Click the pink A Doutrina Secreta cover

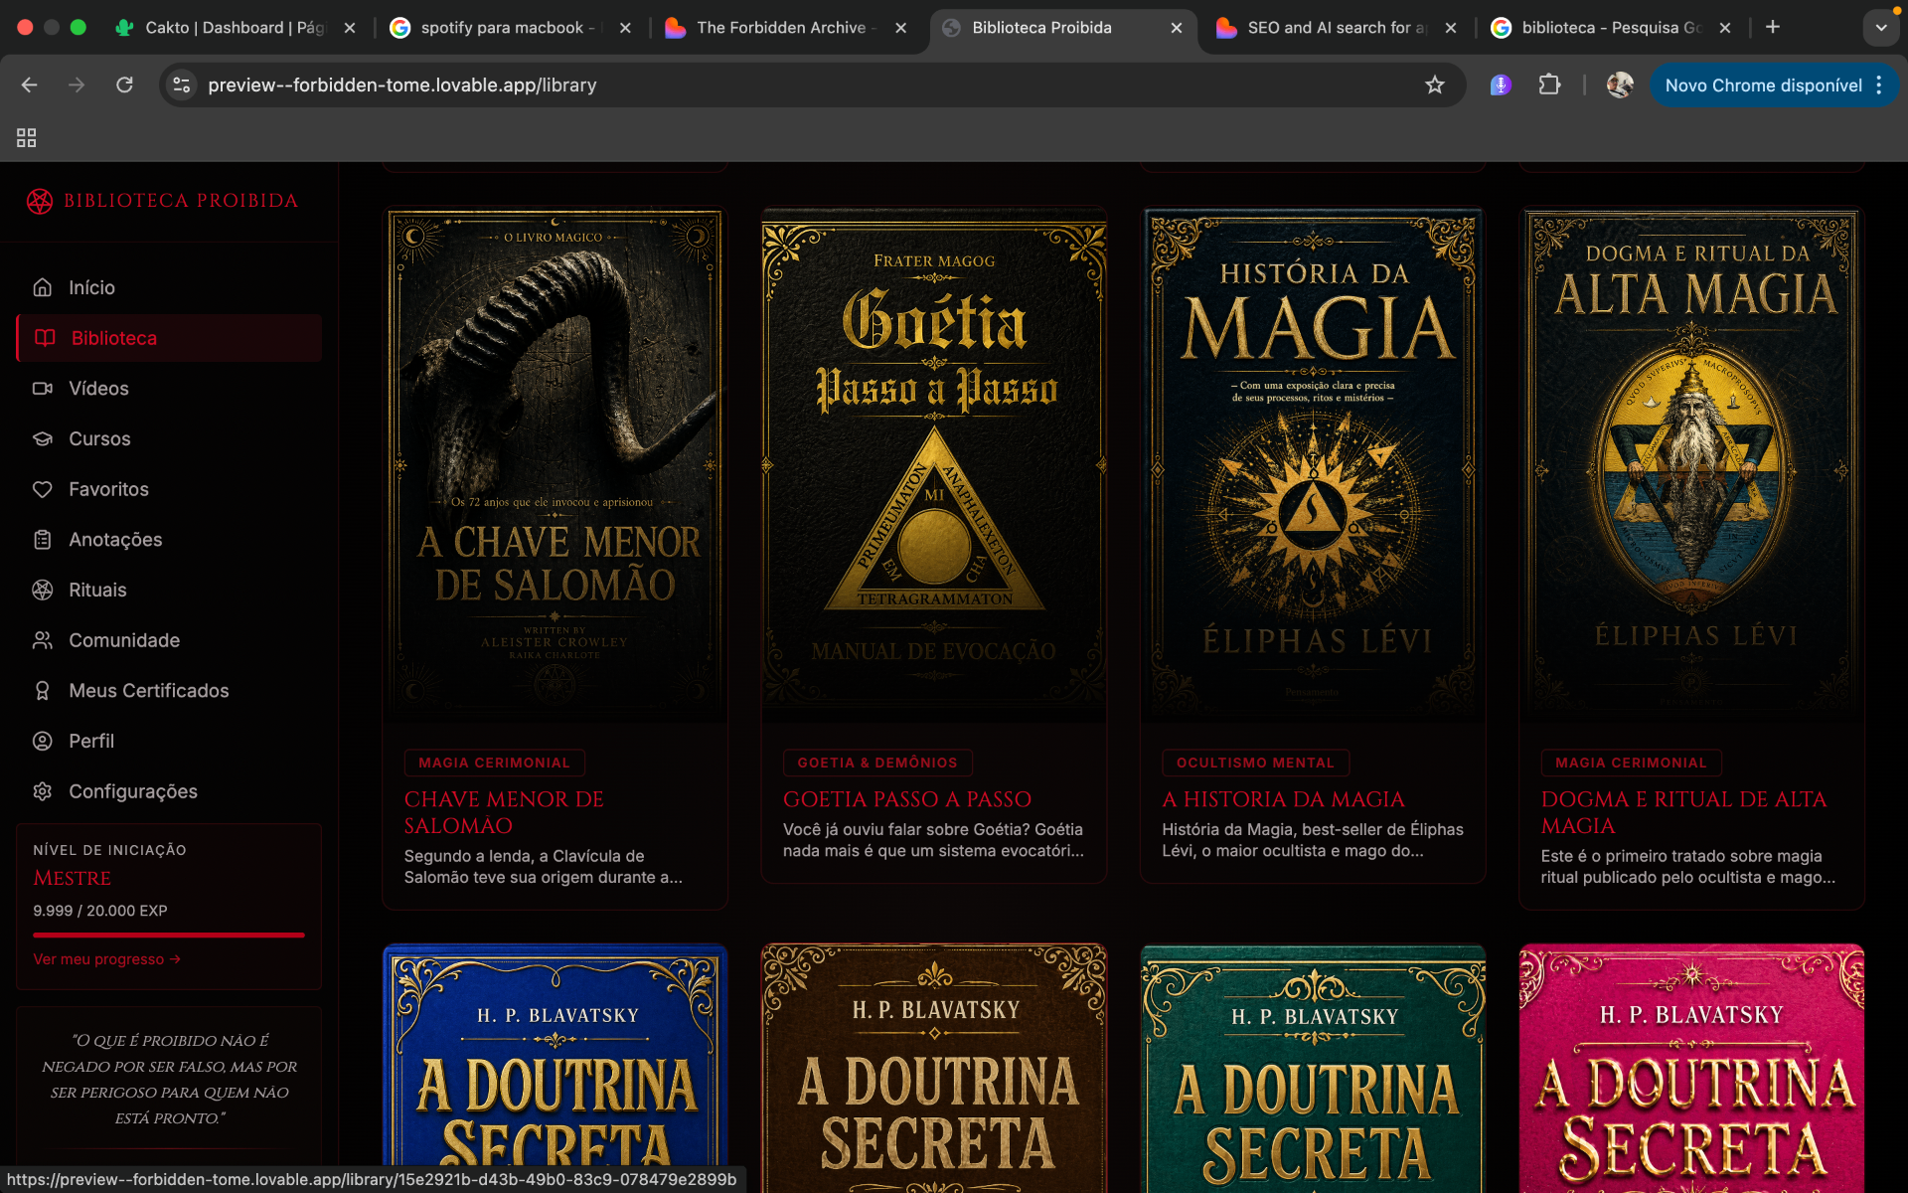point(1691,1068)
